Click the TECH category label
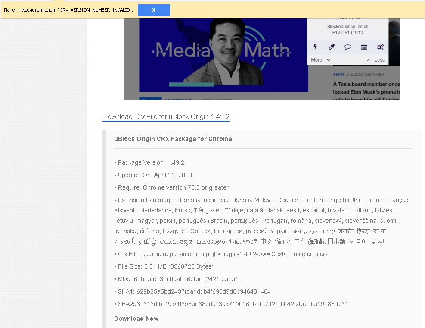Viewport: 425px width, 328px height. pyautogui.click(x=338, y=74)
